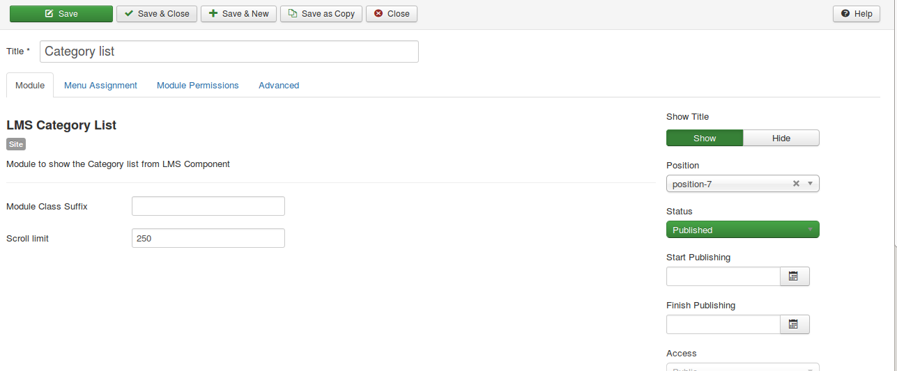
Task: Open the Access dropdown
Action: point(742,367)
